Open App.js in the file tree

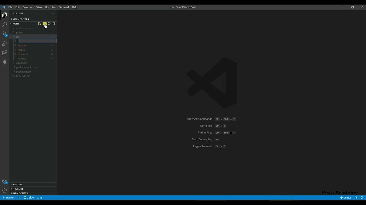(33, 50)
